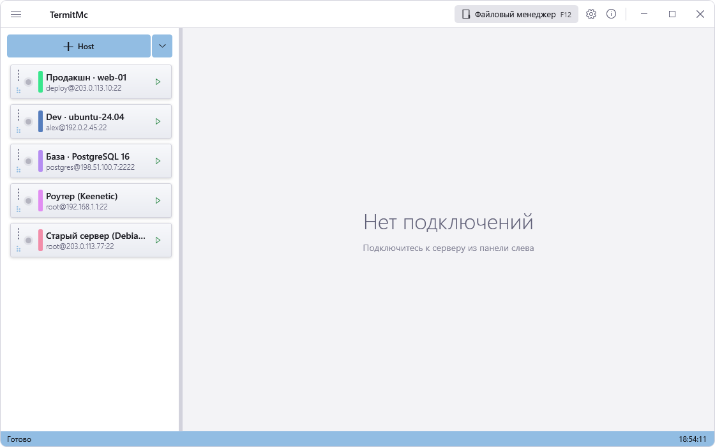Screen dimensions: 715x447
Task: Click the address alex@192.0.2.45:22
Action: click(x=76, y=128)
